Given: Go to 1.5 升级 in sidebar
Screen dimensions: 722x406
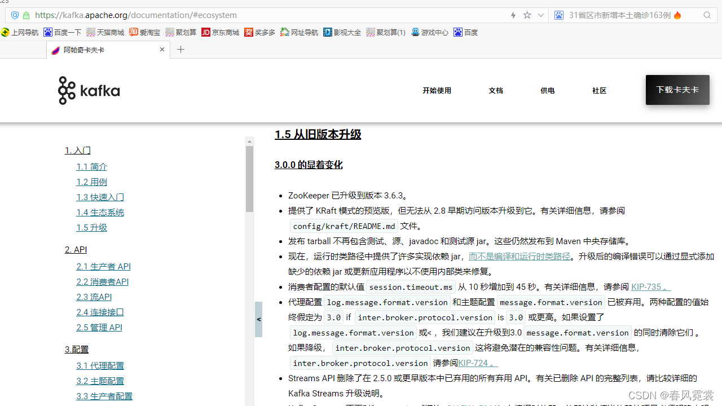Looking at the screenshot, I should (x=92, y=227).
